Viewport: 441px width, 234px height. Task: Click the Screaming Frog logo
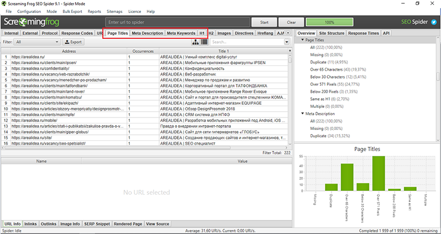31,22
